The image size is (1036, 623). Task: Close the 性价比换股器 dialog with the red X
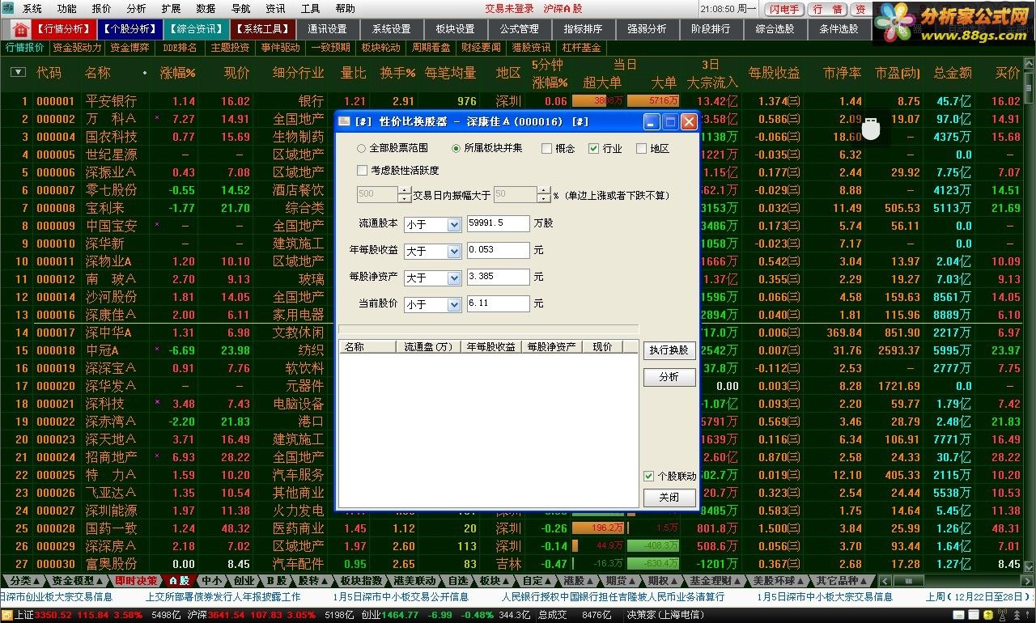[689, 122]
